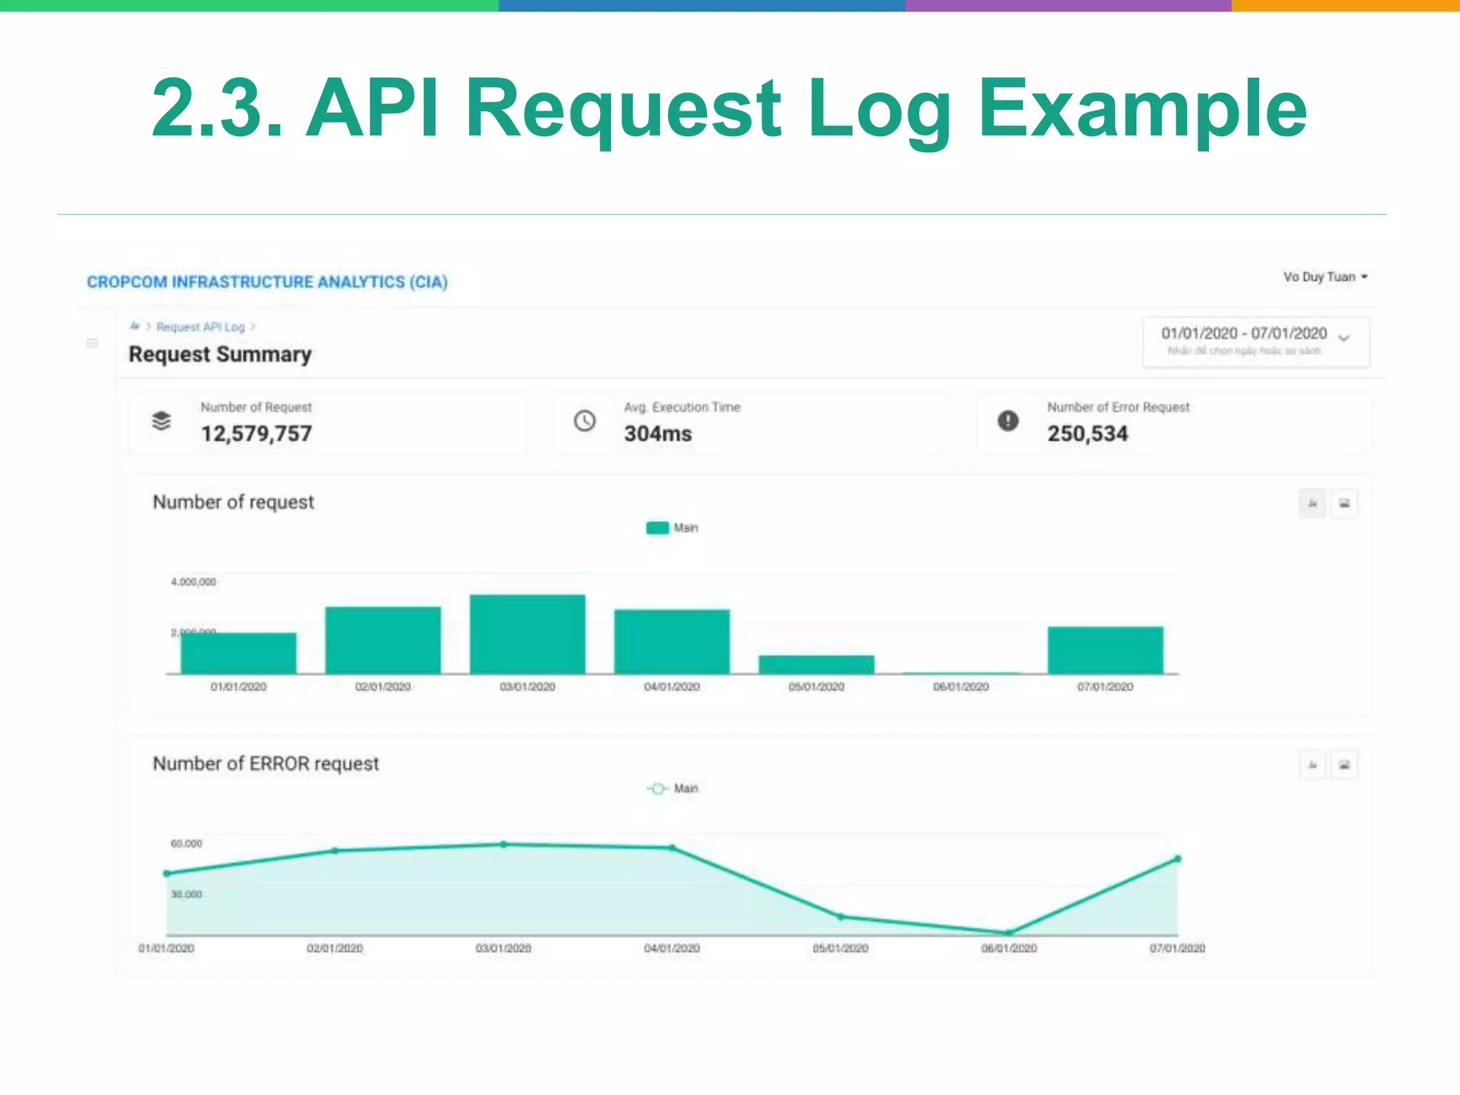The image size is (1460, 1095).
Task: Save Number of request chart as image
Action: [1345, 503]
